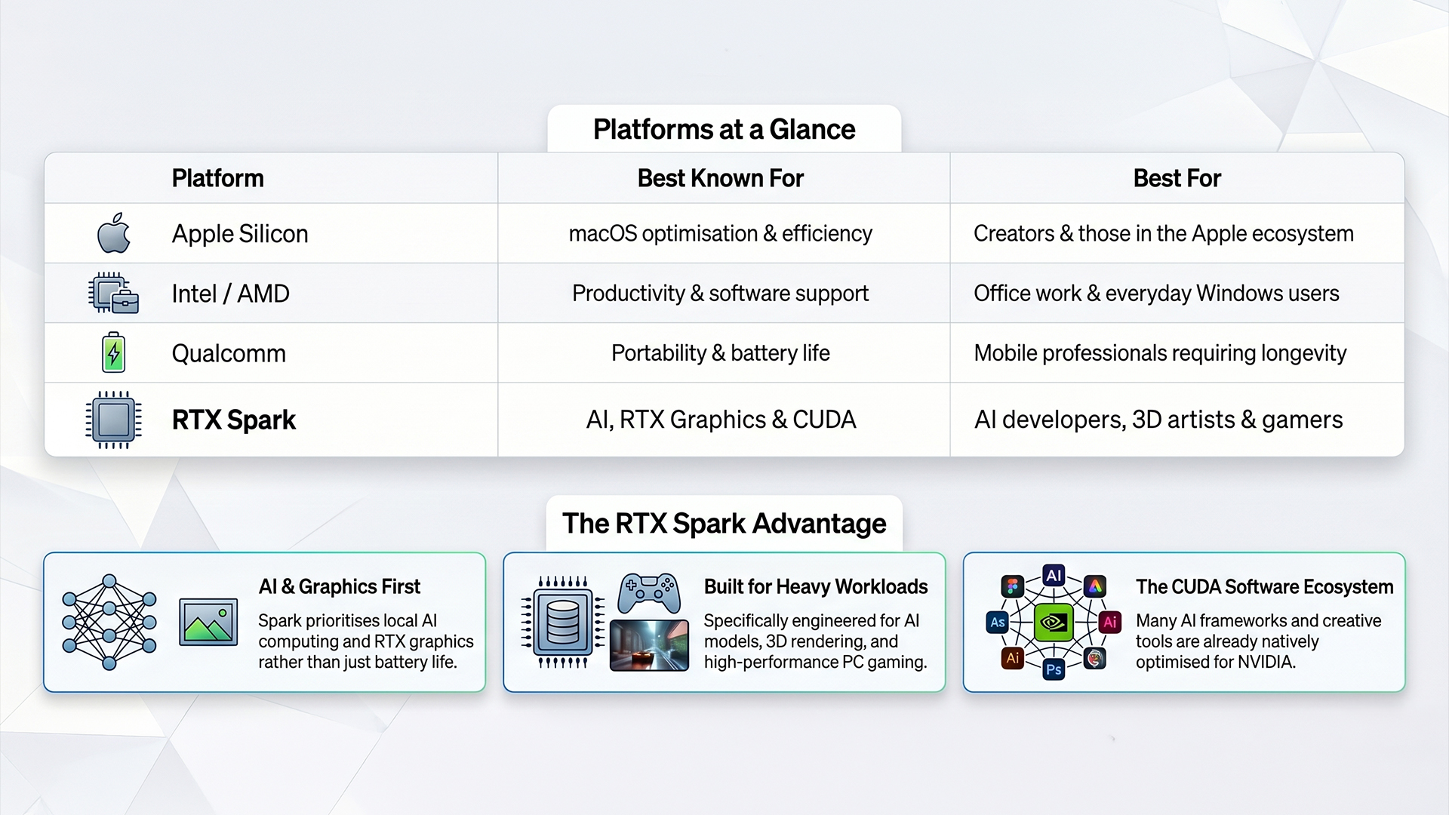Click the Platform column header
Screen dimensions: 1449x815
tap(217, 178)
